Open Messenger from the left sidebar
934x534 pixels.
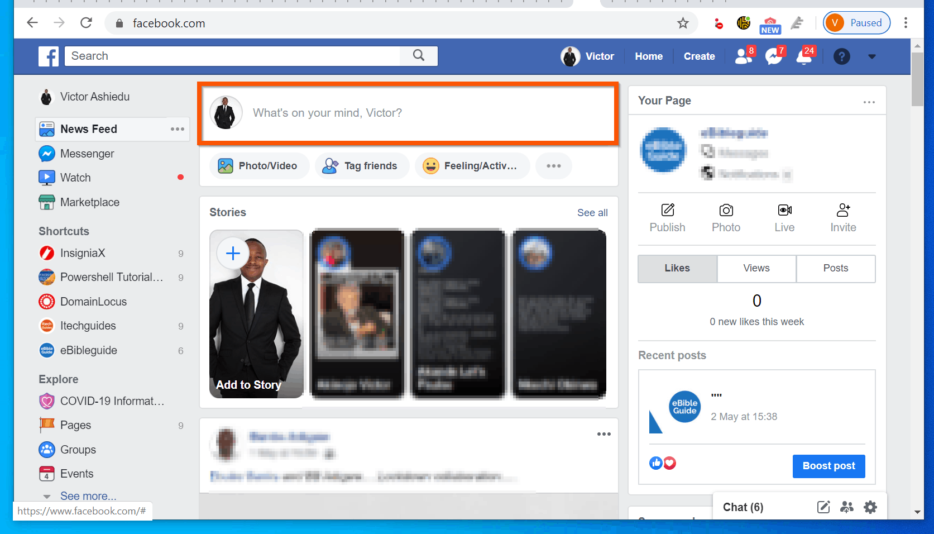[88, 153]
